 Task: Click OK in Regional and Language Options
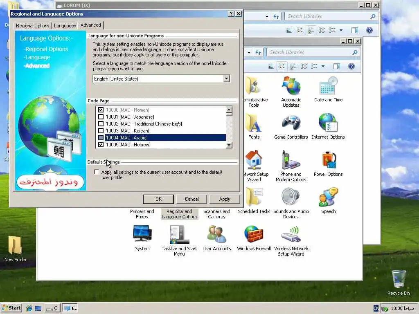[x=158, y=199]
